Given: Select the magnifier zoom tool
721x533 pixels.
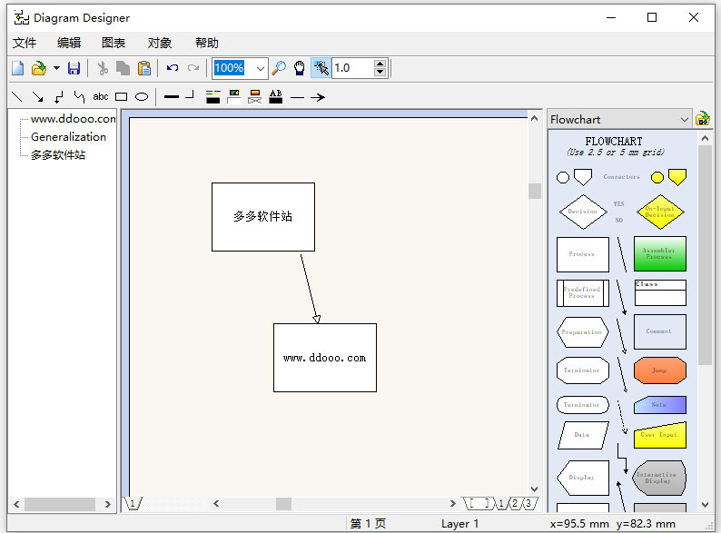Looking at the screenshot, I should pyautogui.click(x=279, y=68).
